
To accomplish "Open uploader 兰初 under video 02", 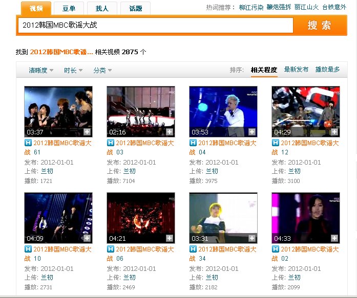I will pyautogui.click(x=294, y=278).
